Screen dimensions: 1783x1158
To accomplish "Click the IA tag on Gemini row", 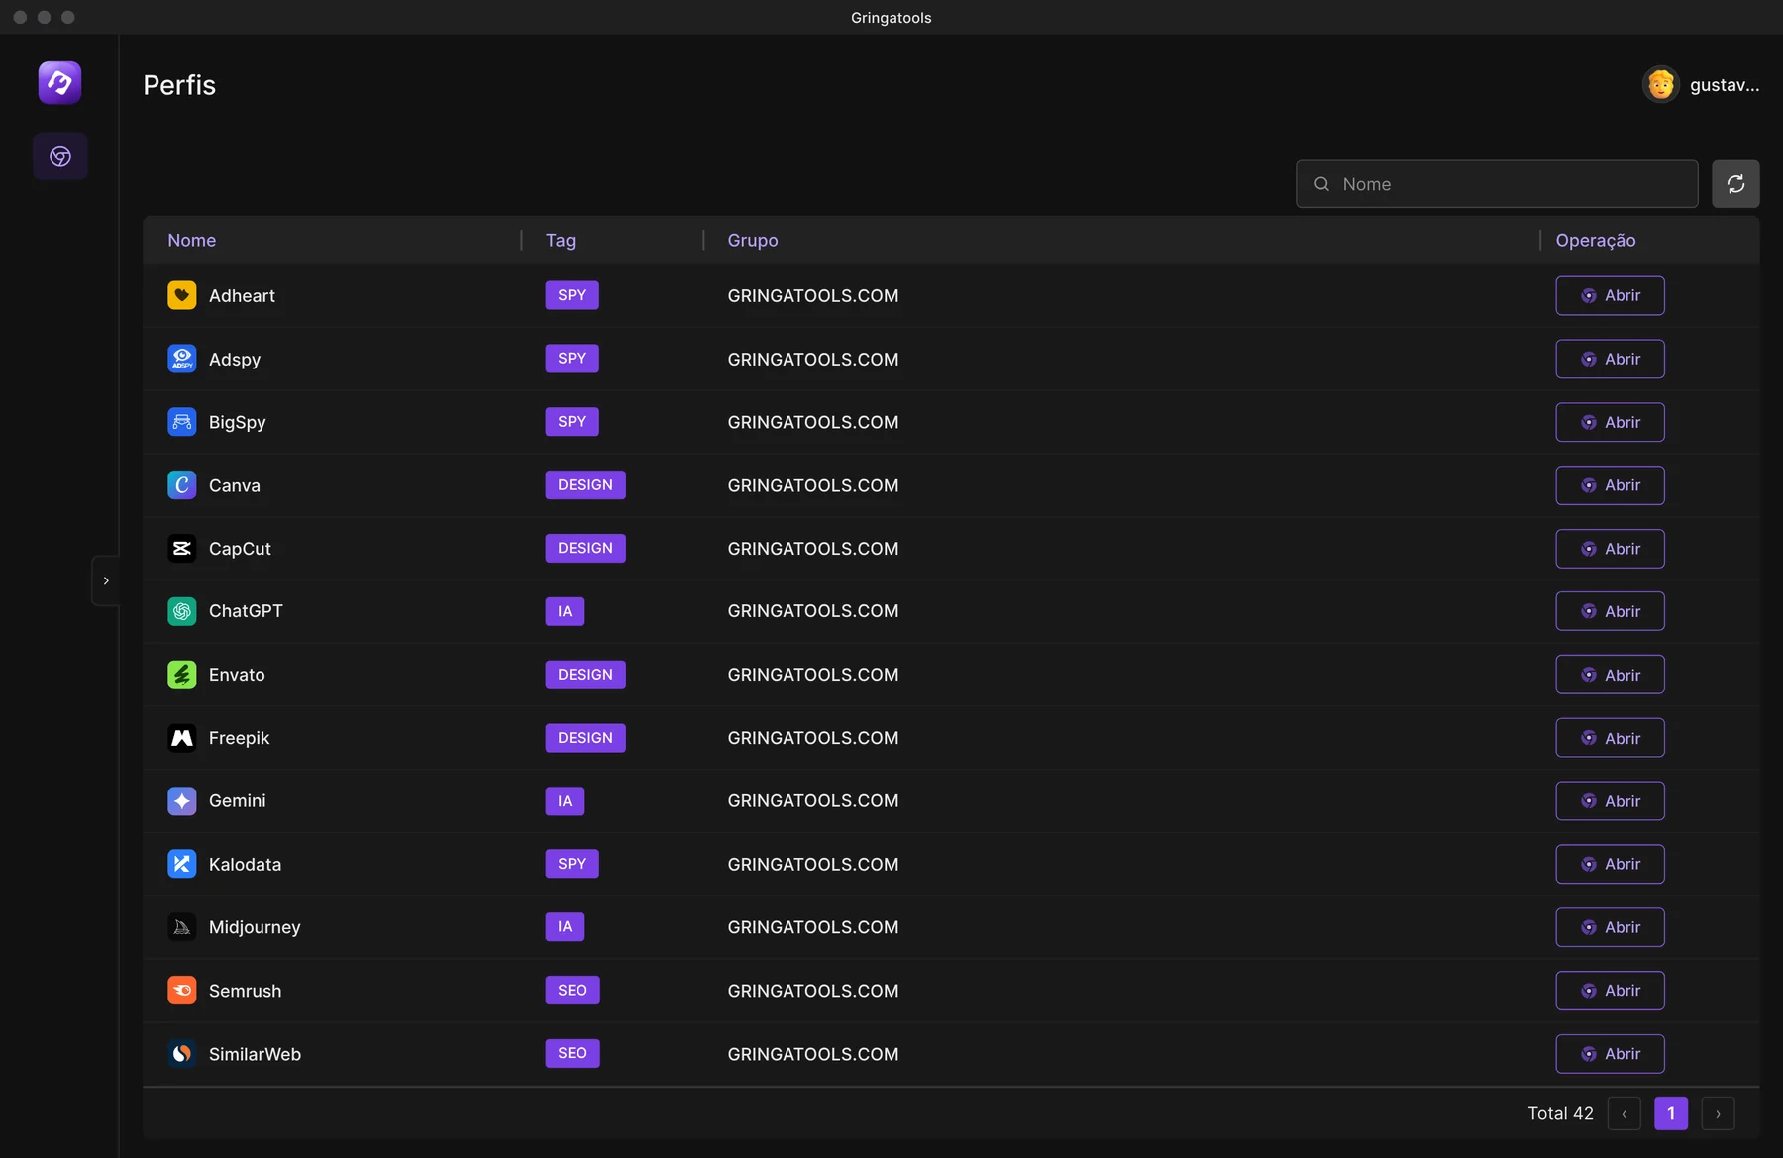I will [x=565, y=801].
